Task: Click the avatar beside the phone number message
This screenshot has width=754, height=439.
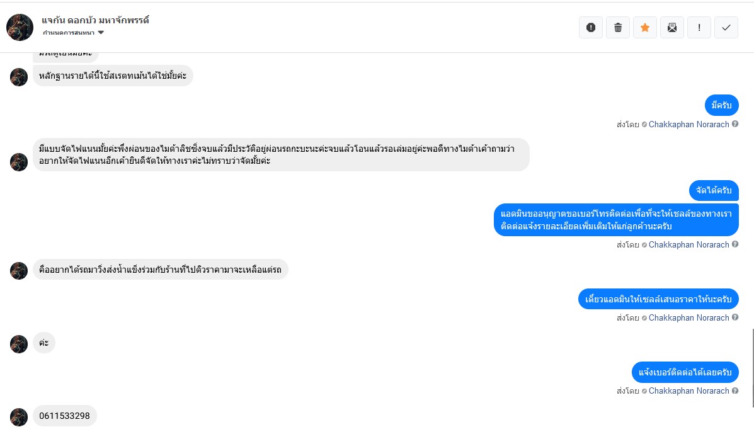Action: point(19,416)
